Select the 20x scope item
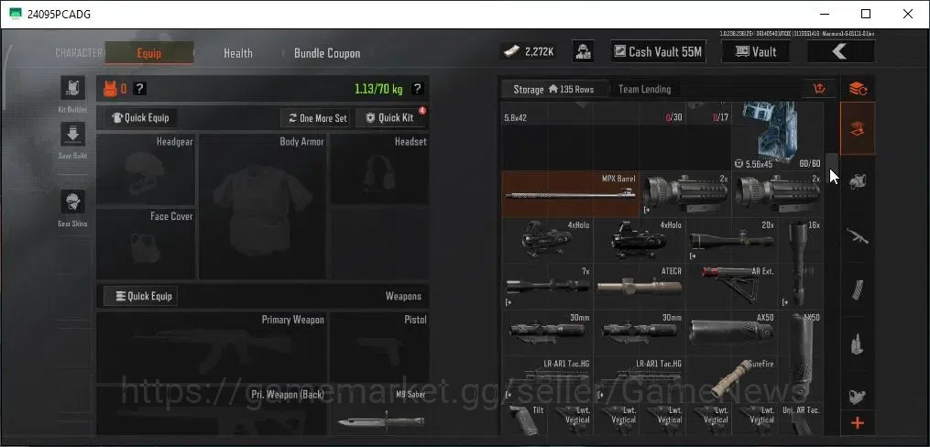 (731, 240)
